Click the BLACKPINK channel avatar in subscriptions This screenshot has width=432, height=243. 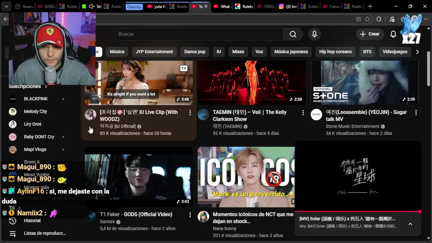click(x=12, y=99)
